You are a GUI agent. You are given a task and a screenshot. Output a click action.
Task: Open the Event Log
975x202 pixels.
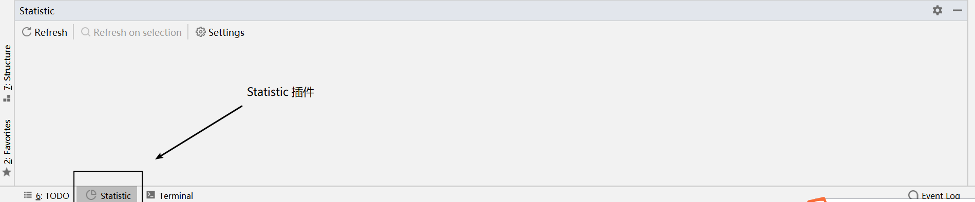[941, 196]
